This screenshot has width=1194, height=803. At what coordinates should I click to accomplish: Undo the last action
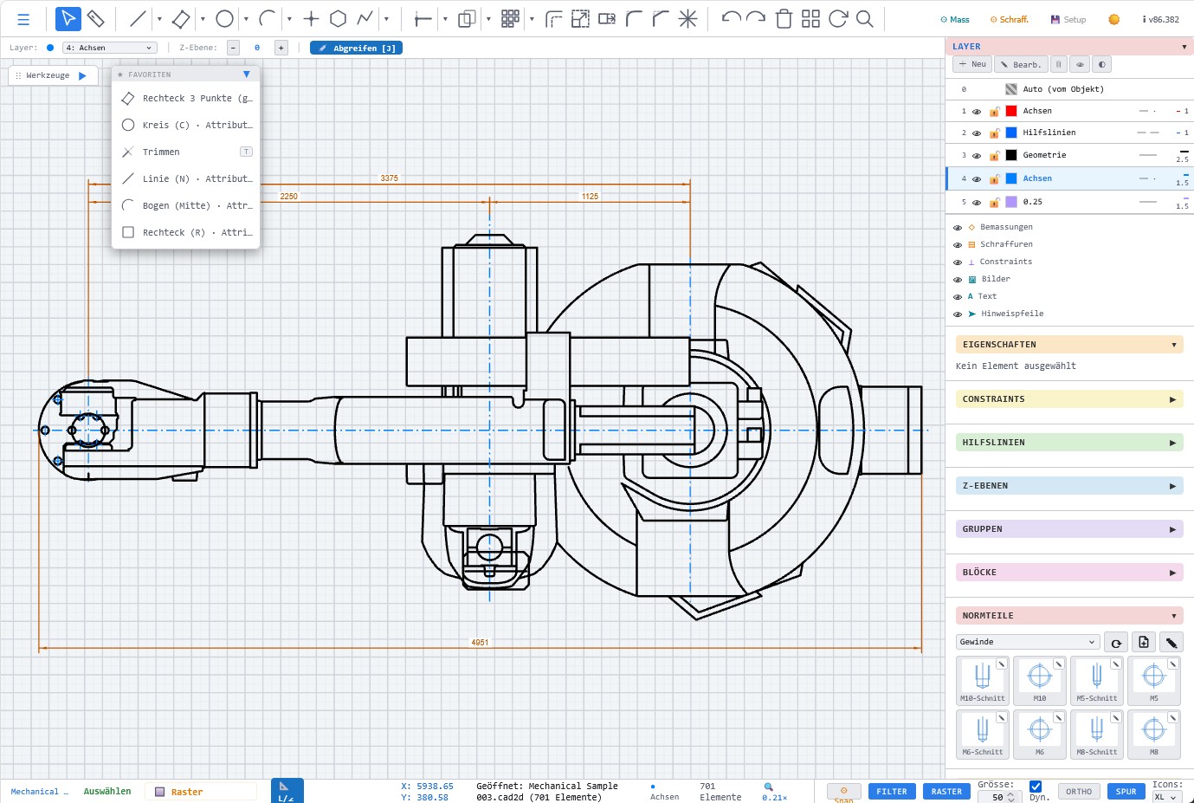[731, 18]
